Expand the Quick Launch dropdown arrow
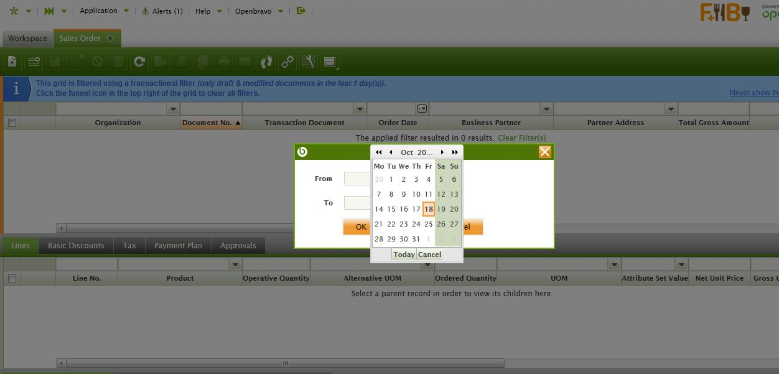This screenshot has width=779, height=374. click(65, 11)
